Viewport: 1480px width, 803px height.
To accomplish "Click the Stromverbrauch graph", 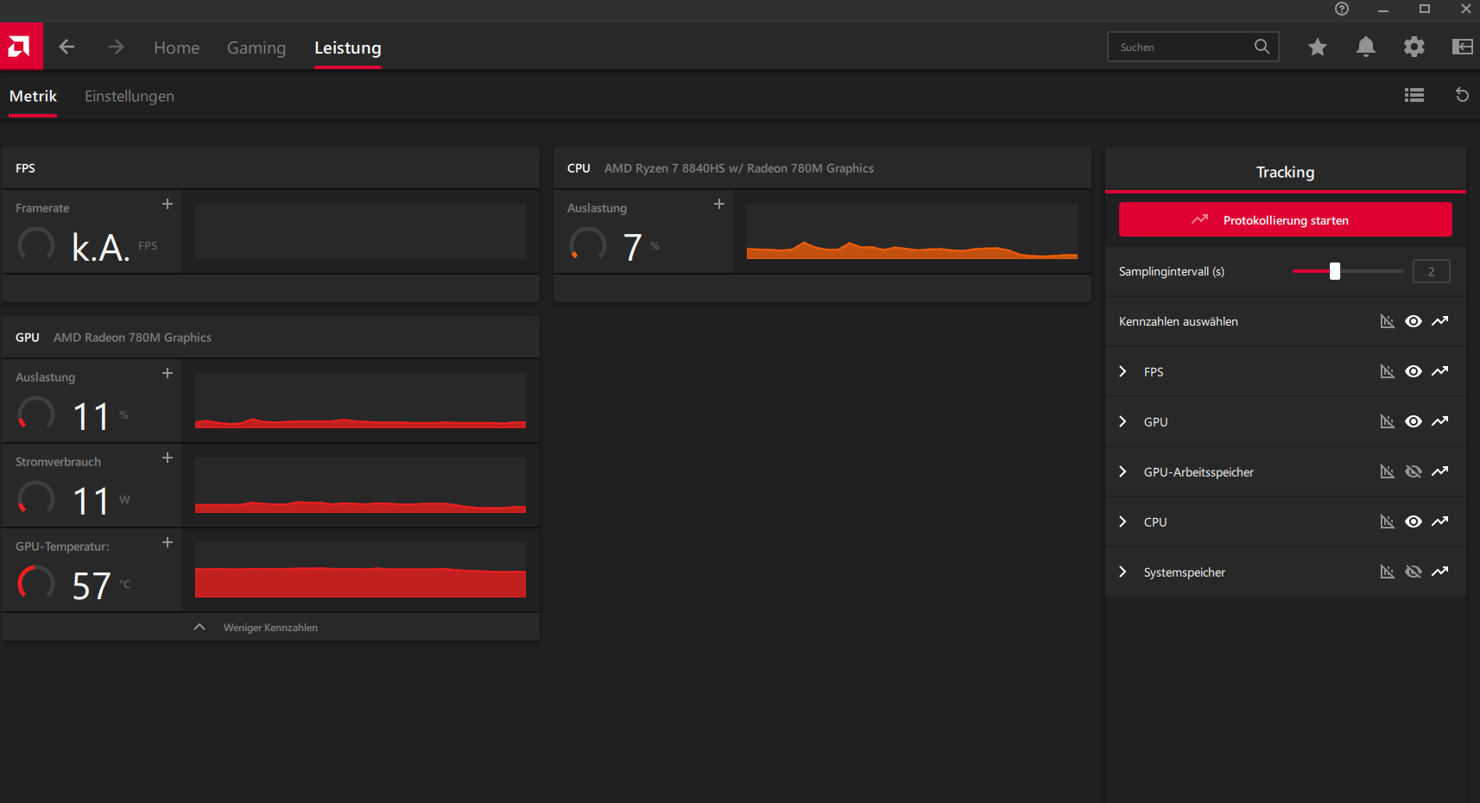I will (360, 485).
